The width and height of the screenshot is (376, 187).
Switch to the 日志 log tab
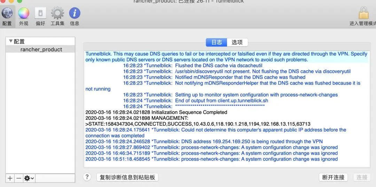point(216,42)
